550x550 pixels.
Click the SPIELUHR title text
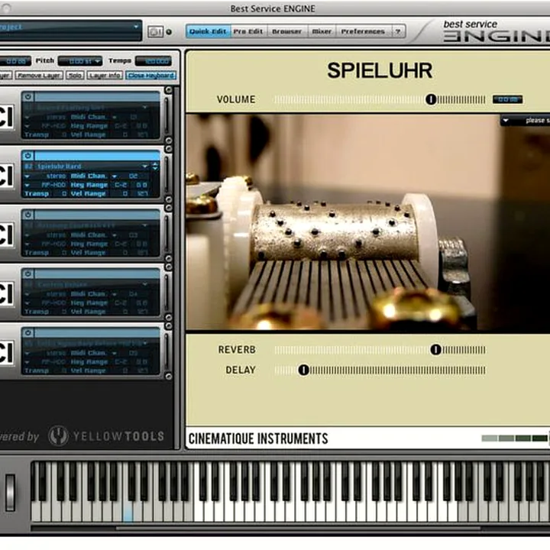[380, 70]
